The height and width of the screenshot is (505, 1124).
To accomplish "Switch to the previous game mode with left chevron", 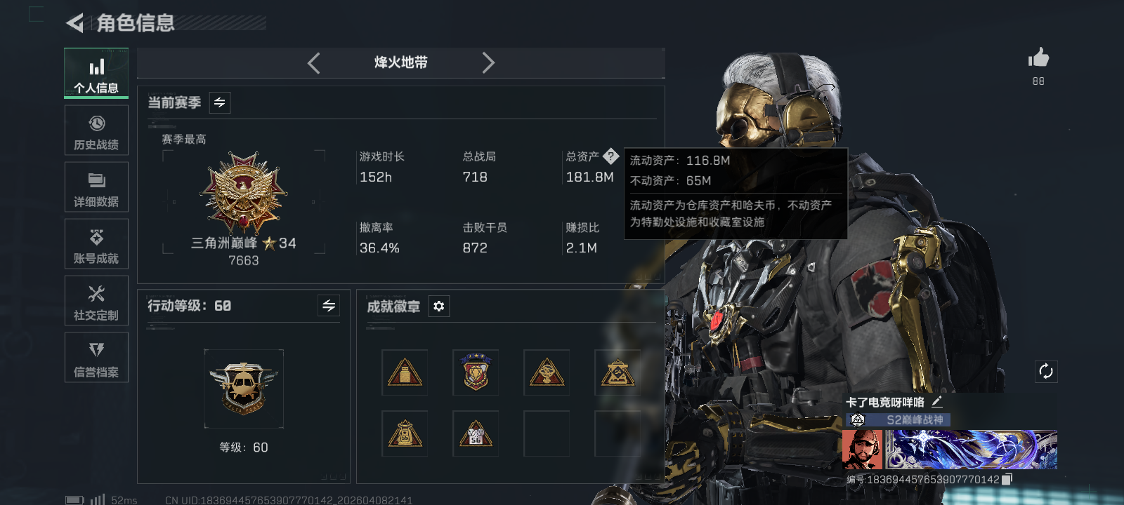I will [314, 63].
